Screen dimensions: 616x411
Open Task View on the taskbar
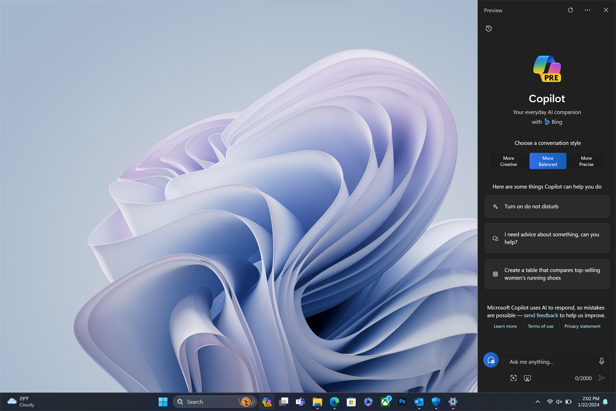(283, 402)
